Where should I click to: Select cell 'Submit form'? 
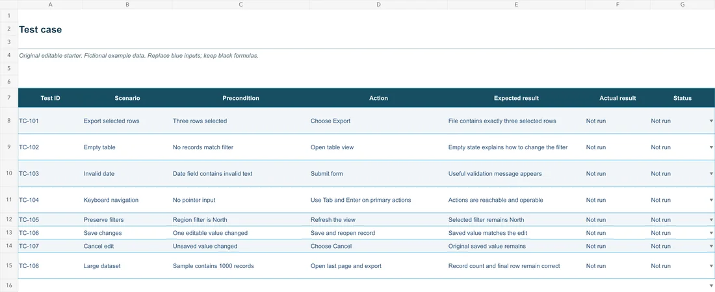[x=378, y=173]
